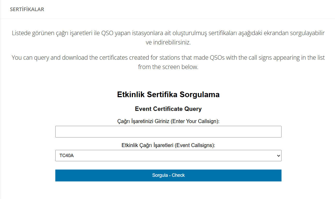Open the Event Callsigns dropdown
The height and width of the screenshot is (199, 335).
pos(168,156)
